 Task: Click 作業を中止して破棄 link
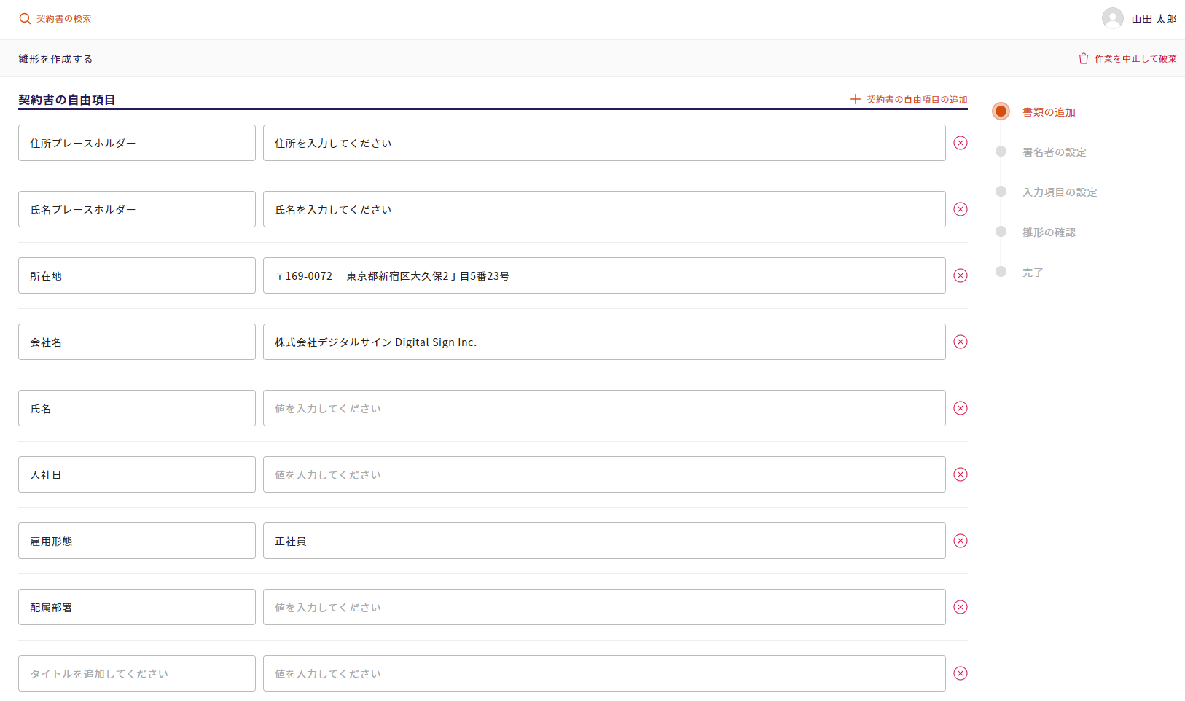1135,59
